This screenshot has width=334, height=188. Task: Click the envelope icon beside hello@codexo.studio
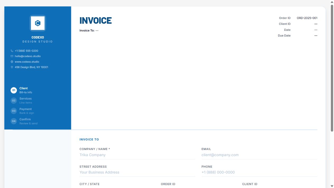click(12, 56)
